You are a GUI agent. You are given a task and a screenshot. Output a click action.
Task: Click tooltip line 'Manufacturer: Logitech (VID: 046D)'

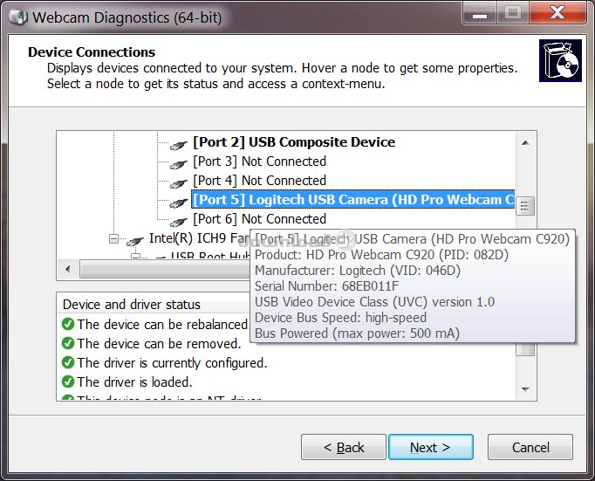(358, 271)
